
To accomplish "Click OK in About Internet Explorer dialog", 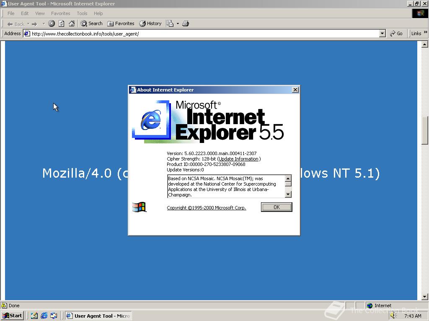I will 277,207.
